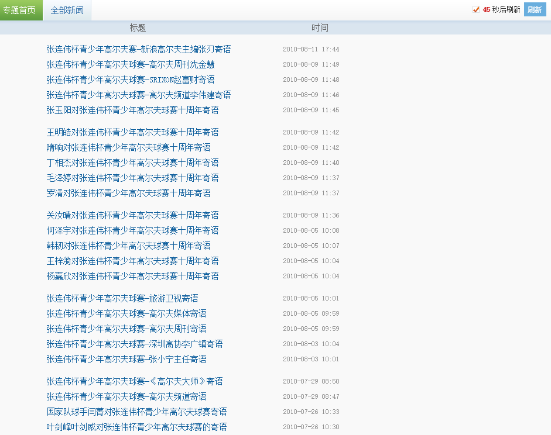551x435 pixels.
Task: Select timestamp 2010-07-29 08:47
Action: [x=311, y=397]
